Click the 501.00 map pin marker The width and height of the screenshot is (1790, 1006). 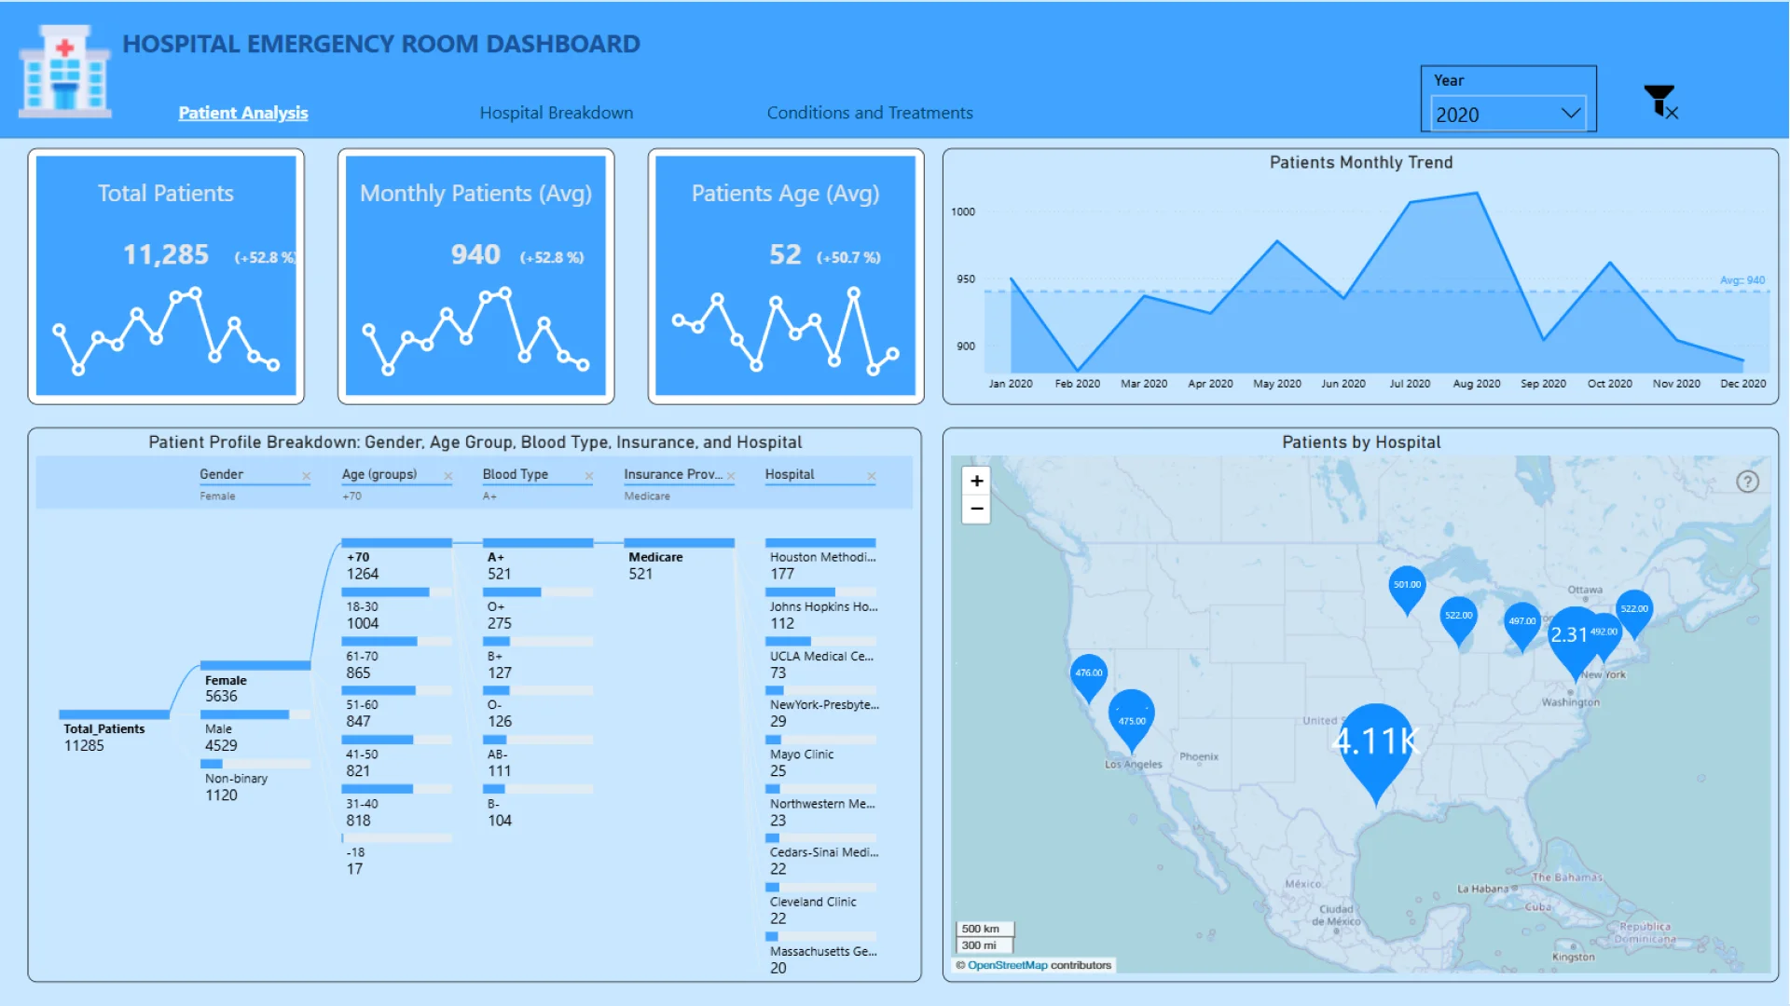[x=1407, y=587]
